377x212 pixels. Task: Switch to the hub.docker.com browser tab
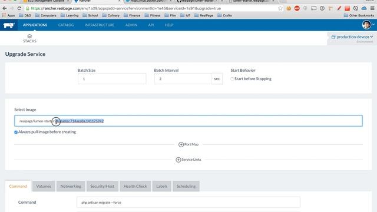point(148,1)
